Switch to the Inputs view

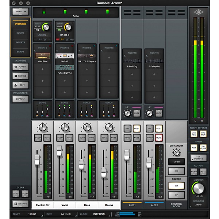pos(20,33)
